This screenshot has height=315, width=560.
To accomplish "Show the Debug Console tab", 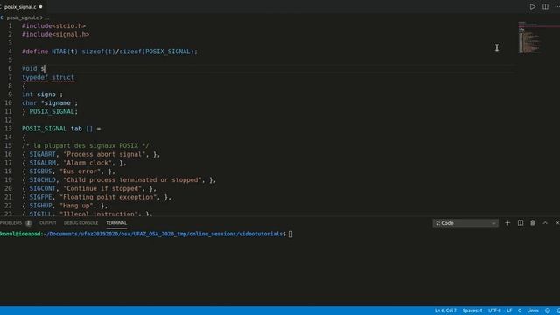I will pos(80,223).
